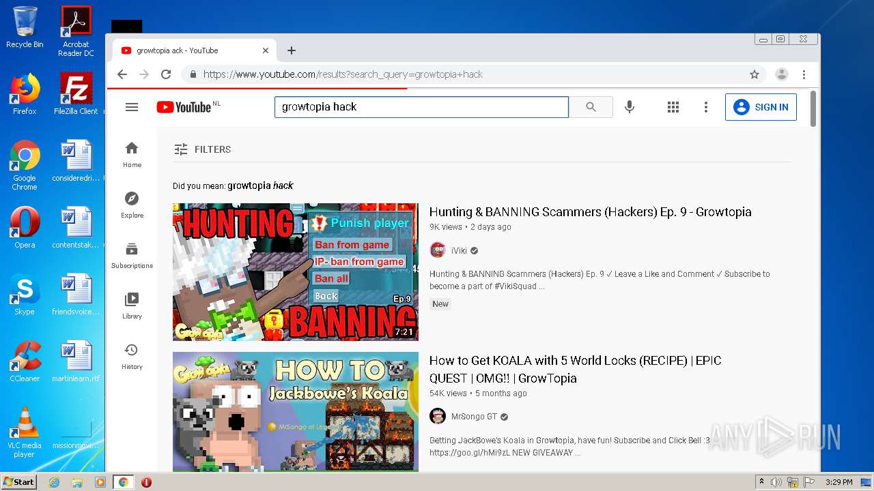Click the volume tray icon
The height and width of the screenshot is (491, 874).
[x=776, y=482]
